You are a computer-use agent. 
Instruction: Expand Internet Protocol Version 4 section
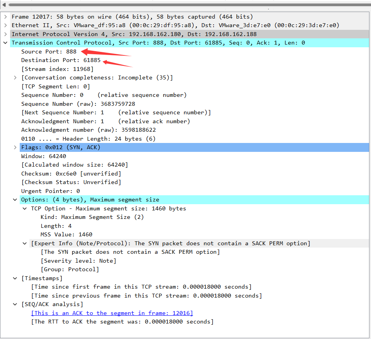[x=5, y=34]
